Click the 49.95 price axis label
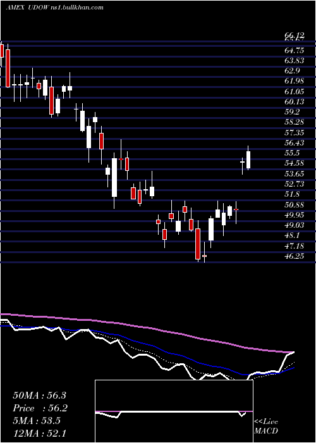Image resolution: width=316 pixels, height=443 pixels. [295, 215]
